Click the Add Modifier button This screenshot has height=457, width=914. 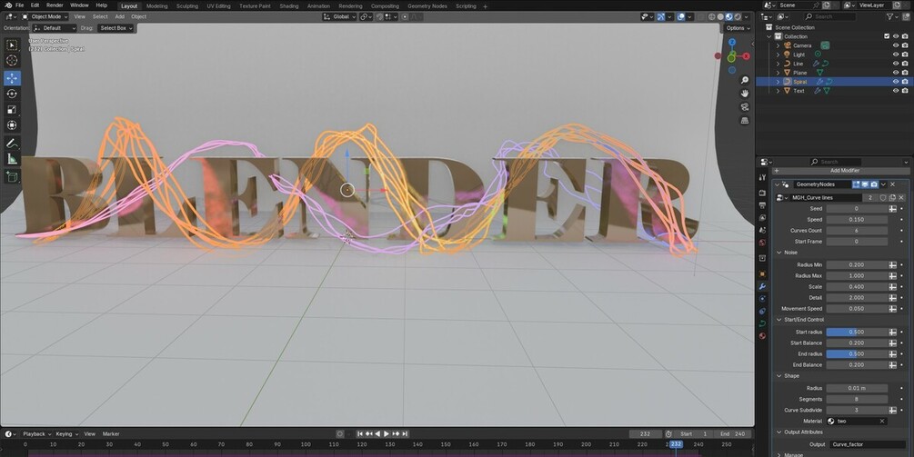[840, 171]
